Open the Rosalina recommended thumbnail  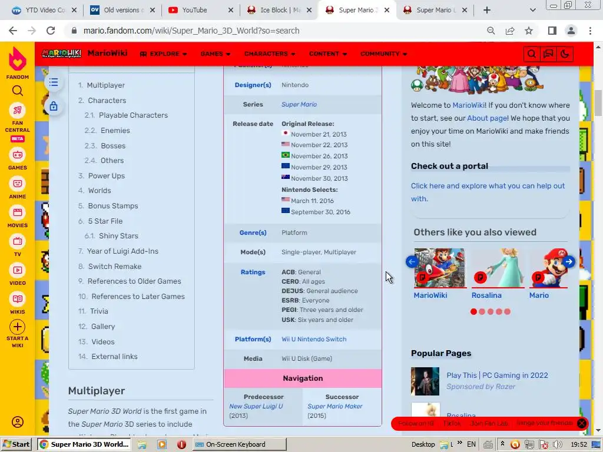[x=498, y=268]
